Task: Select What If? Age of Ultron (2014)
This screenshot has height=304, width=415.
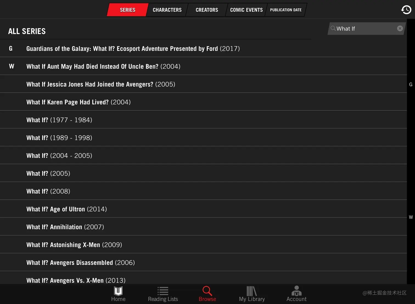Action: pyautogui.click(x=203, y=209)
